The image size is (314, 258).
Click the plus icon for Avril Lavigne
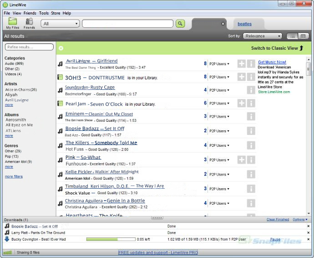[x=242, y=64]
